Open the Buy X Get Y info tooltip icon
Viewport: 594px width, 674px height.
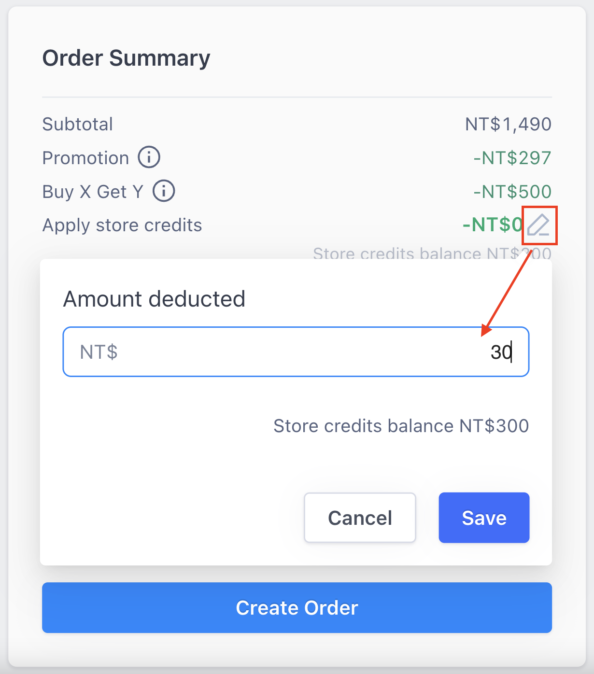click(x=164, y=191)
